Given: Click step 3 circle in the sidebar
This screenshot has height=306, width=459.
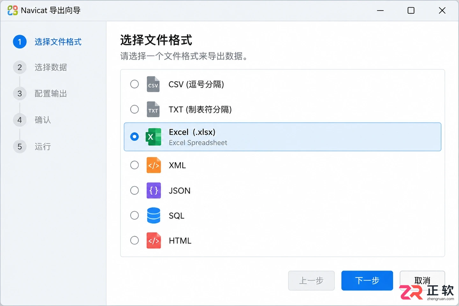Looking at the screenshot, I should coord(20,93).
